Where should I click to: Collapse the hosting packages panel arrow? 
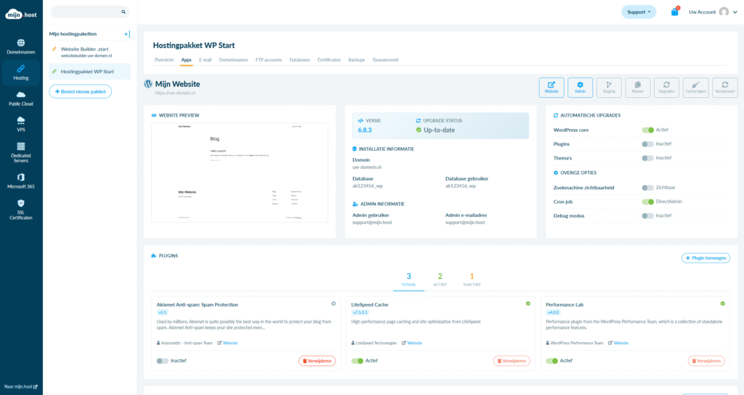(x=126, y=34)
